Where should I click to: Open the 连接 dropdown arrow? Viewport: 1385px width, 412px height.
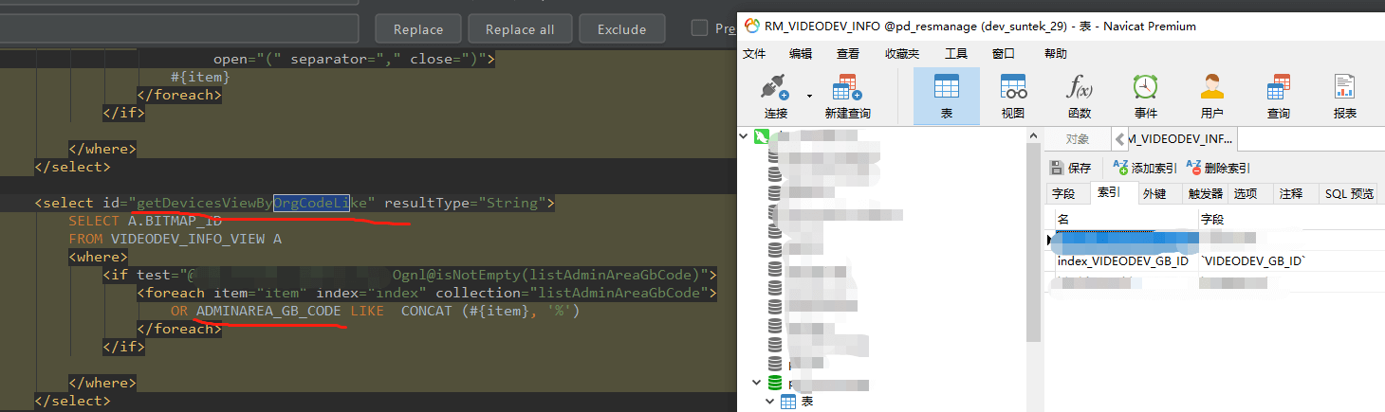[809, 96]
